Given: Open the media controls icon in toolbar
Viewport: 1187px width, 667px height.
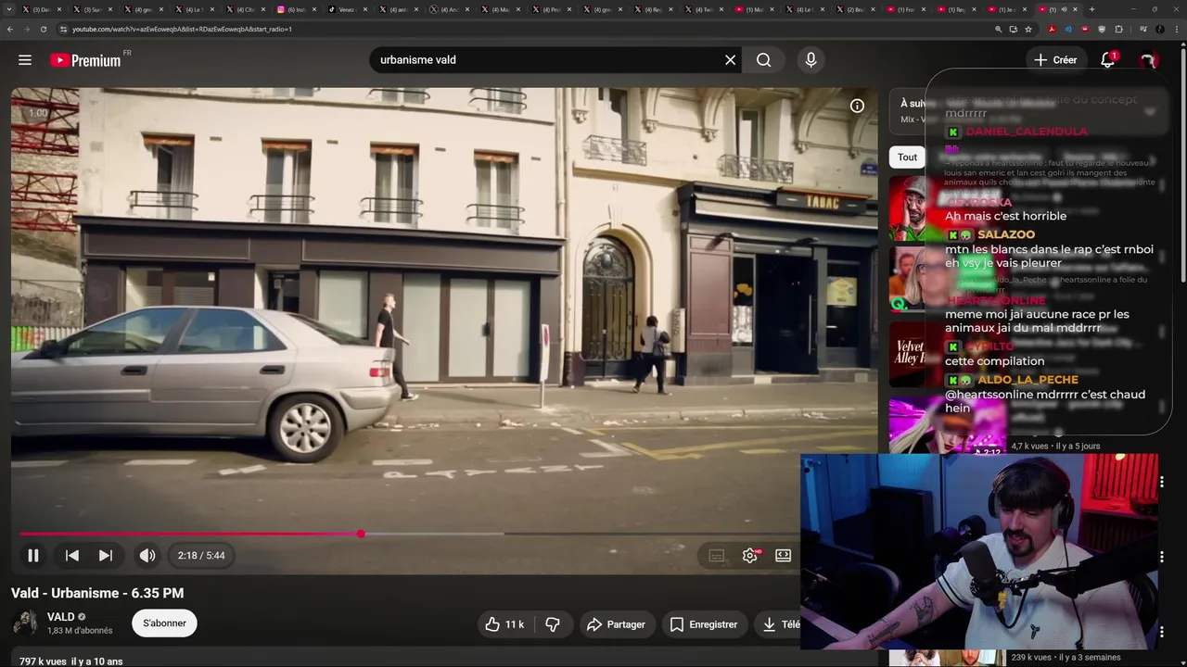Looking at the screenshot, I should coord(1142,29).
